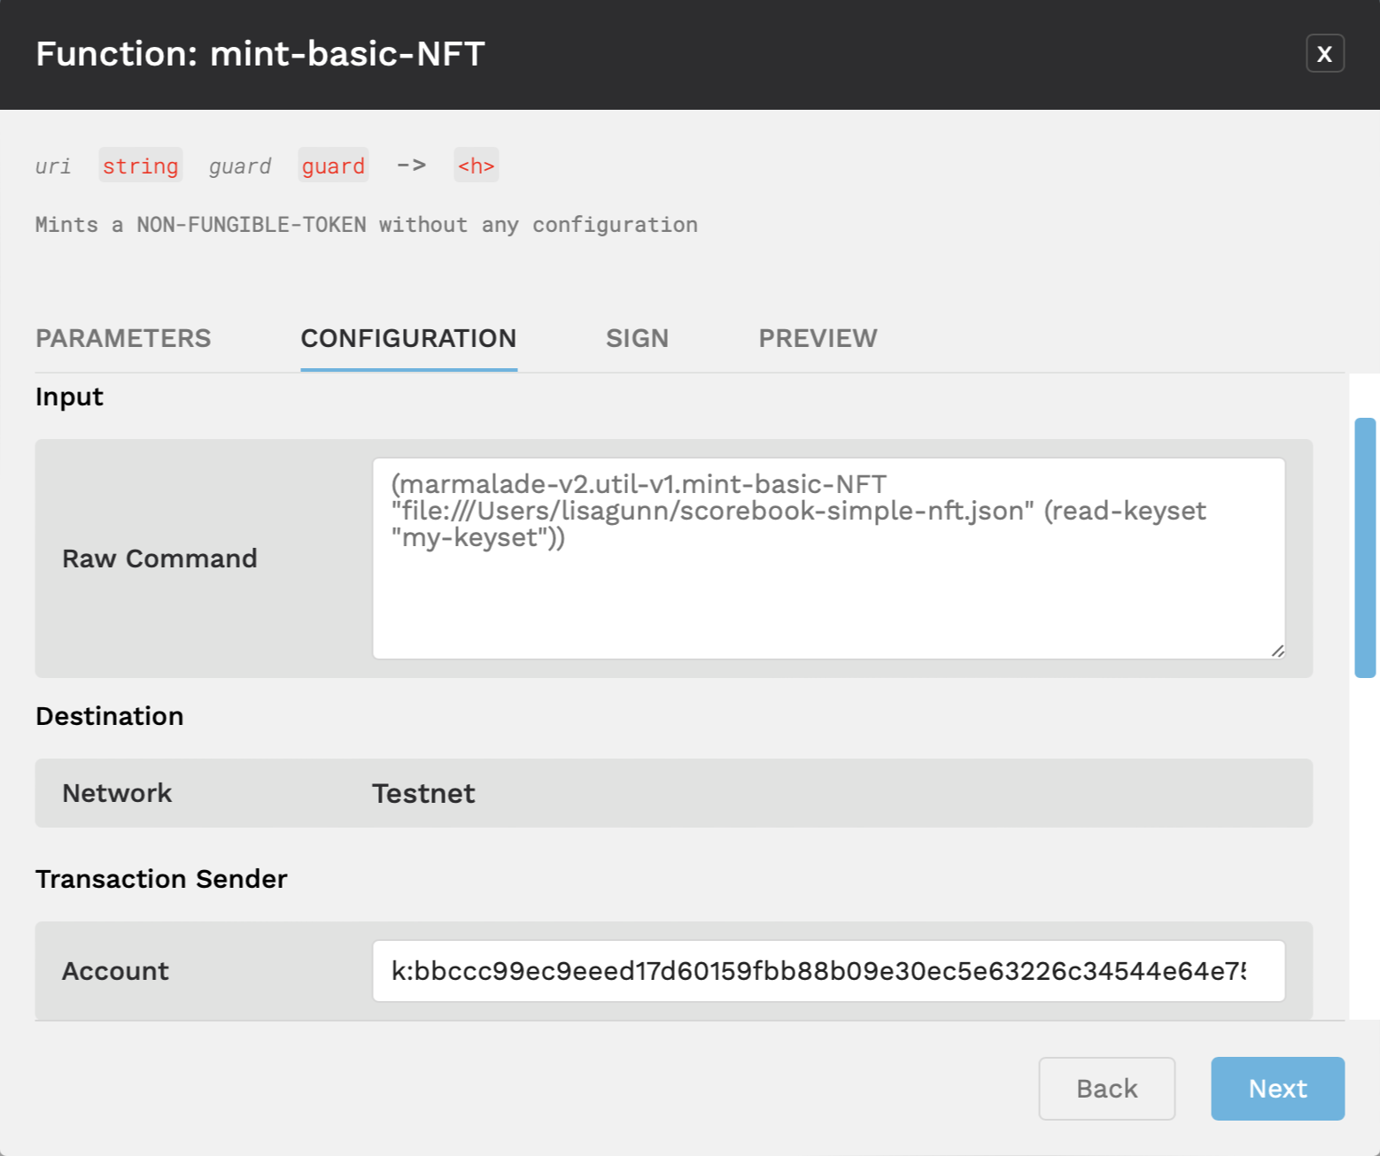Click the 'Raw Command' label
This screenshot has height=1156, width=1380.
(159, 559)
